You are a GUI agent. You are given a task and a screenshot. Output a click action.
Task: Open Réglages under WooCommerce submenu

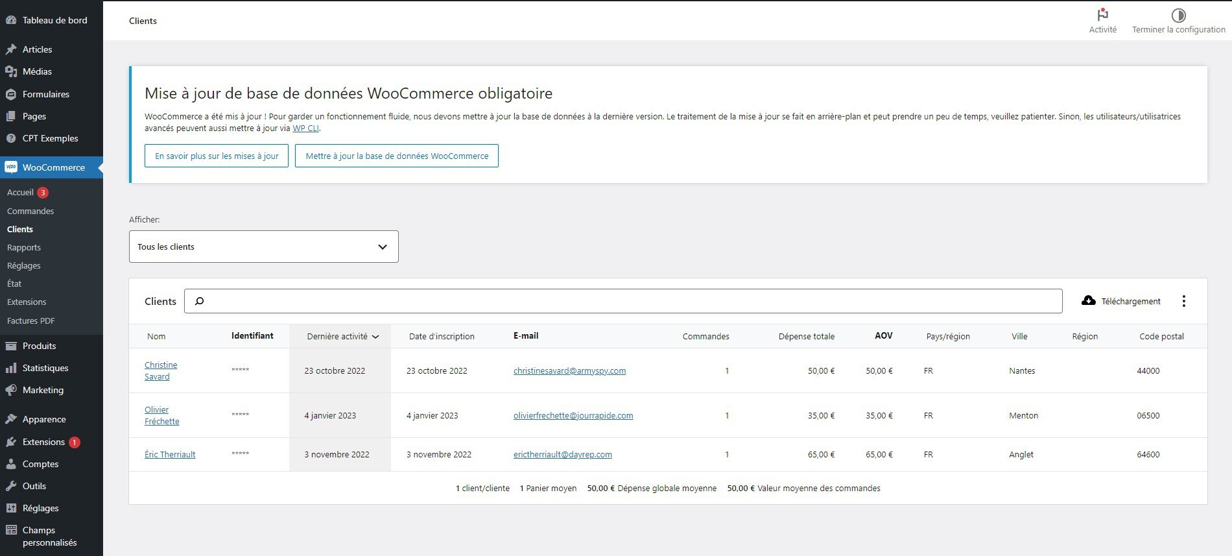[x=24, y=265]
